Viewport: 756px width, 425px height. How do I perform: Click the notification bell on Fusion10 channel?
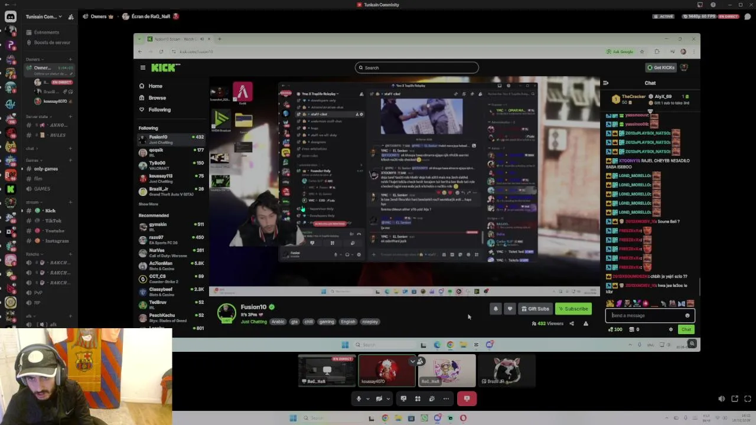[x=496, y=309]
